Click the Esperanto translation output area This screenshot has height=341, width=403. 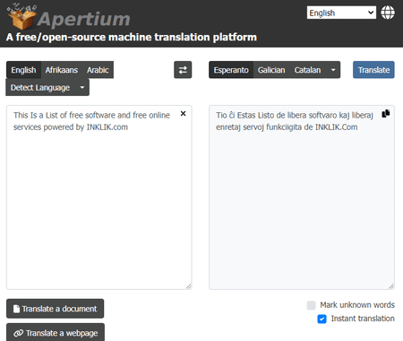click(302, 197)
